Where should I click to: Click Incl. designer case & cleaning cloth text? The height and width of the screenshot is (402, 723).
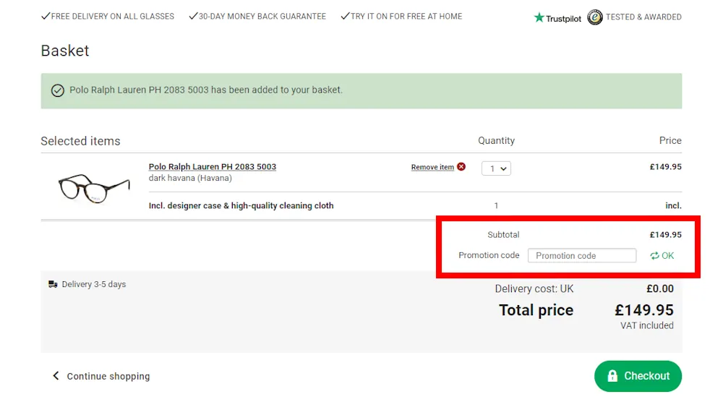[x=241, y=205]
